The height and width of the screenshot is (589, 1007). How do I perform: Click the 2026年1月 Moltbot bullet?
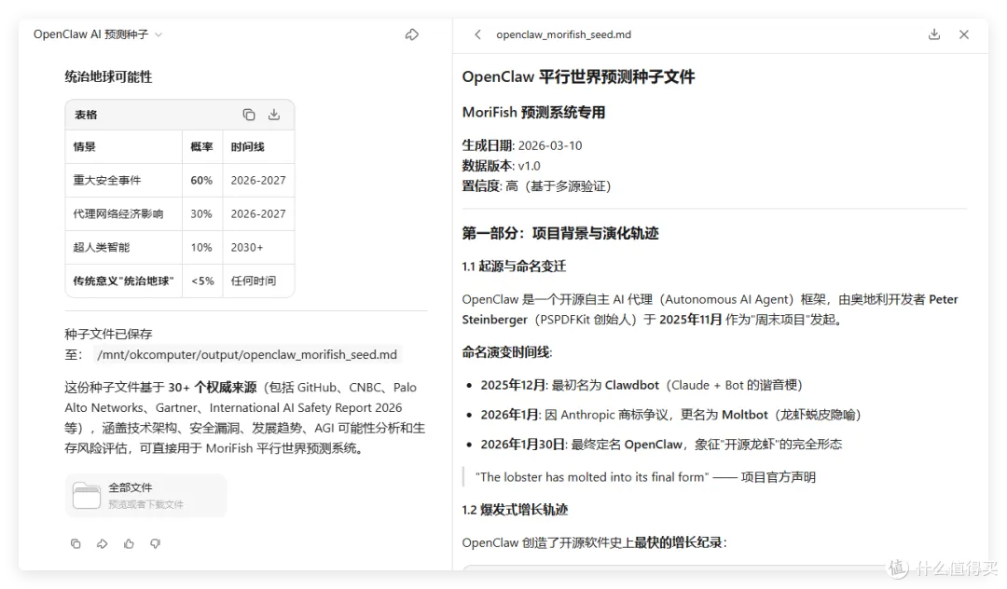(x=670, y=415)
